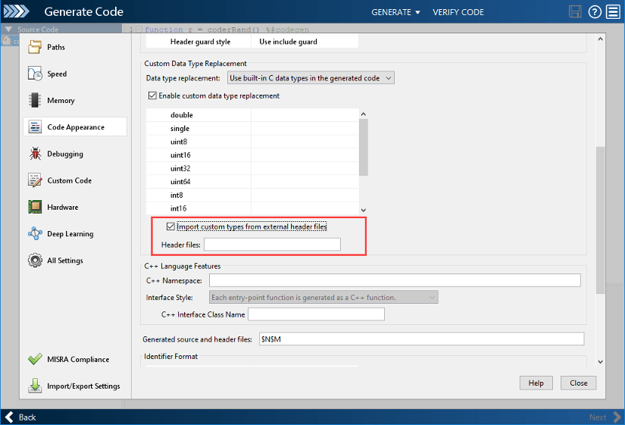Select the Code Appearance icon

coord(35,127)
